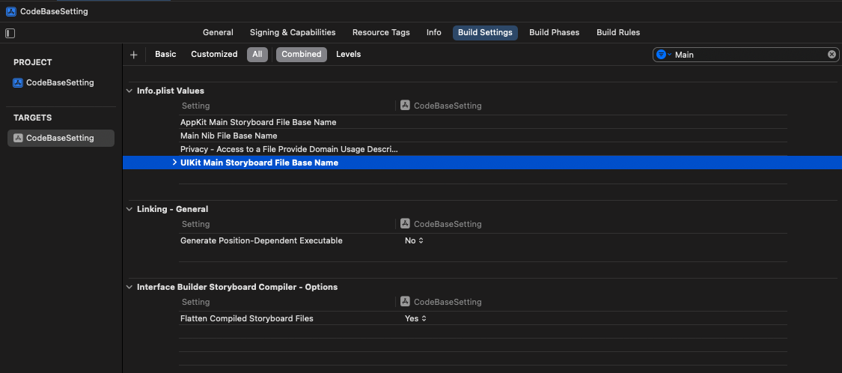Click CodeBaseSetting column header in Linking - General

point(442,224)
